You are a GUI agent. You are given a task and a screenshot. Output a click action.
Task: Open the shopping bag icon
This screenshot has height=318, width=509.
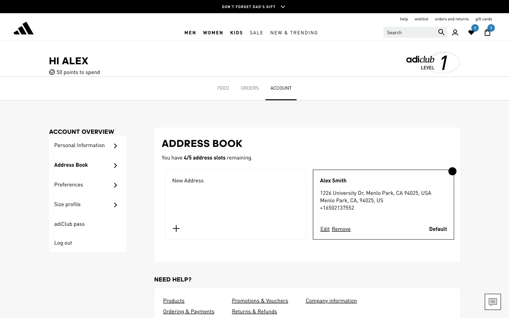click(487, 33)
